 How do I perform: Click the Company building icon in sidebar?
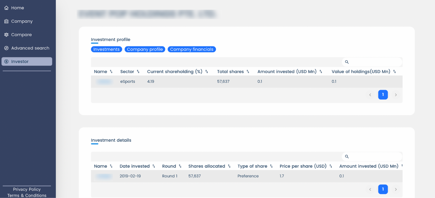tap(6, 21)
